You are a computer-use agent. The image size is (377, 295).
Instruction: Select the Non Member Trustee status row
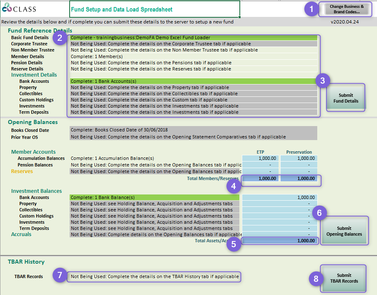click(x=193, y=50)
